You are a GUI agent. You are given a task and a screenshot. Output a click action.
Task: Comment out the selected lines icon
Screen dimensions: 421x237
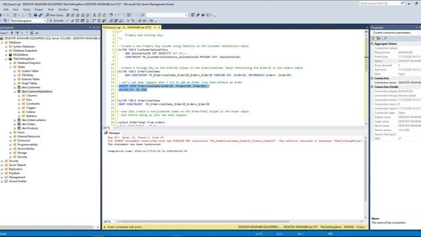[x=128, y=20]
